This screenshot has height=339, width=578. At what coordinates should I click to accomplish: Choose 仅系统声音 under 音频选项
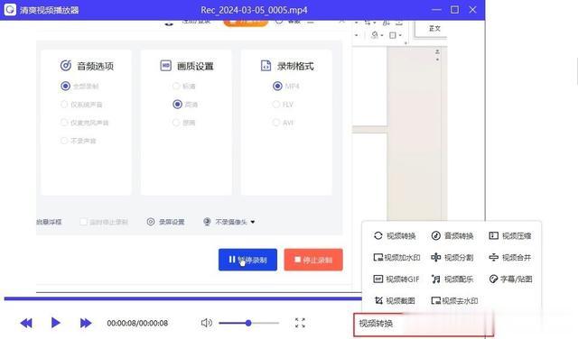[x=64, y=105]
